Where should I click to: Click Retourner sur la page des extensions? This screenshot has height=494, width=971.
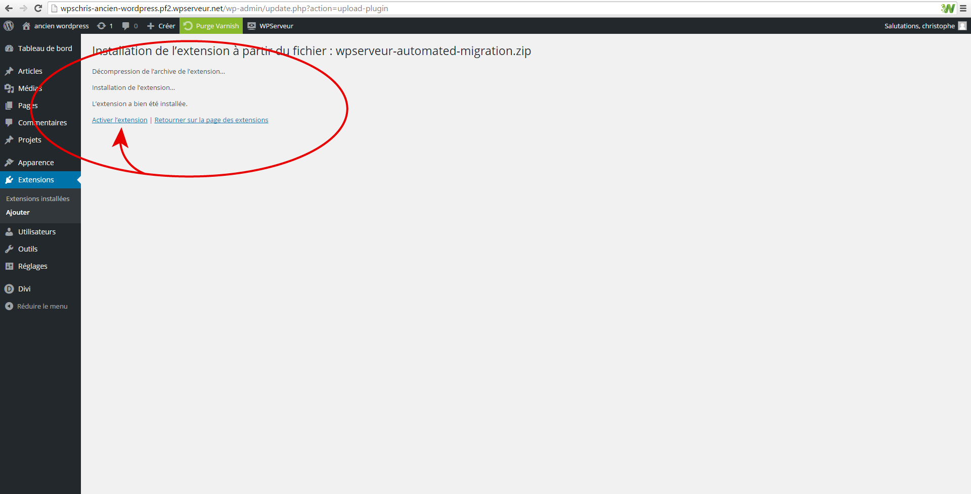[211, 120]
